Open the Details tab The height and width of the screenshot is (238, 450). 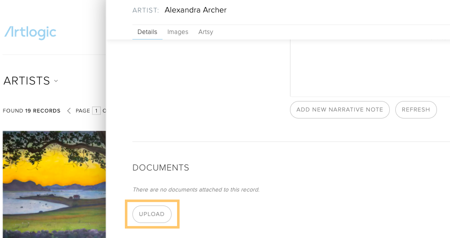[147, 32]
